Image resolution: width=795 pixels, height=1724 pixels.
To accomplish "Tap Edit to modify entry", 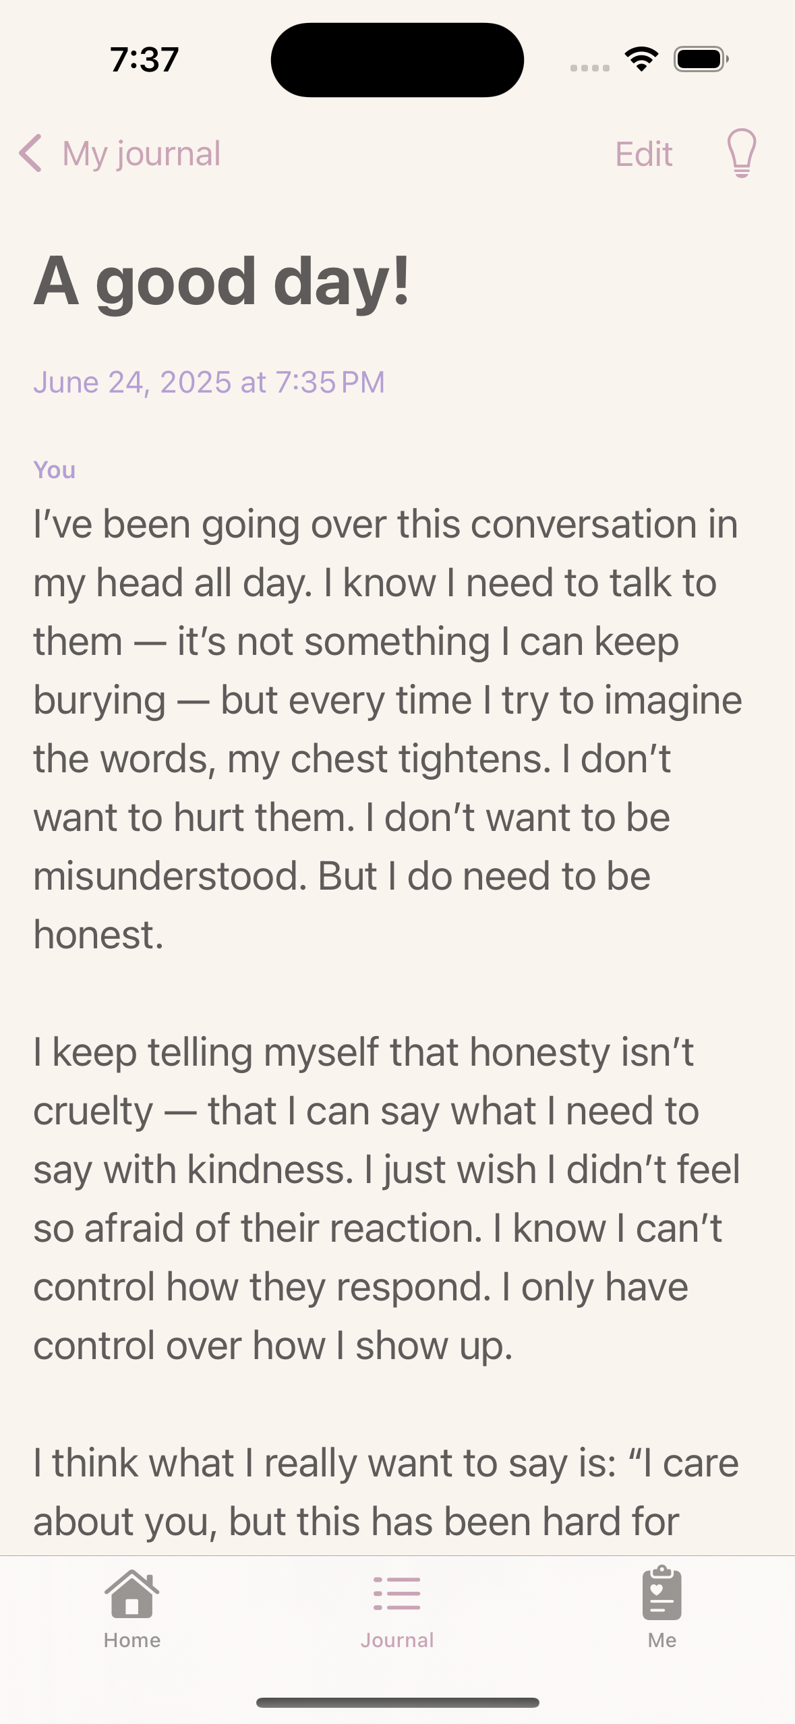I will click(644, 154).
